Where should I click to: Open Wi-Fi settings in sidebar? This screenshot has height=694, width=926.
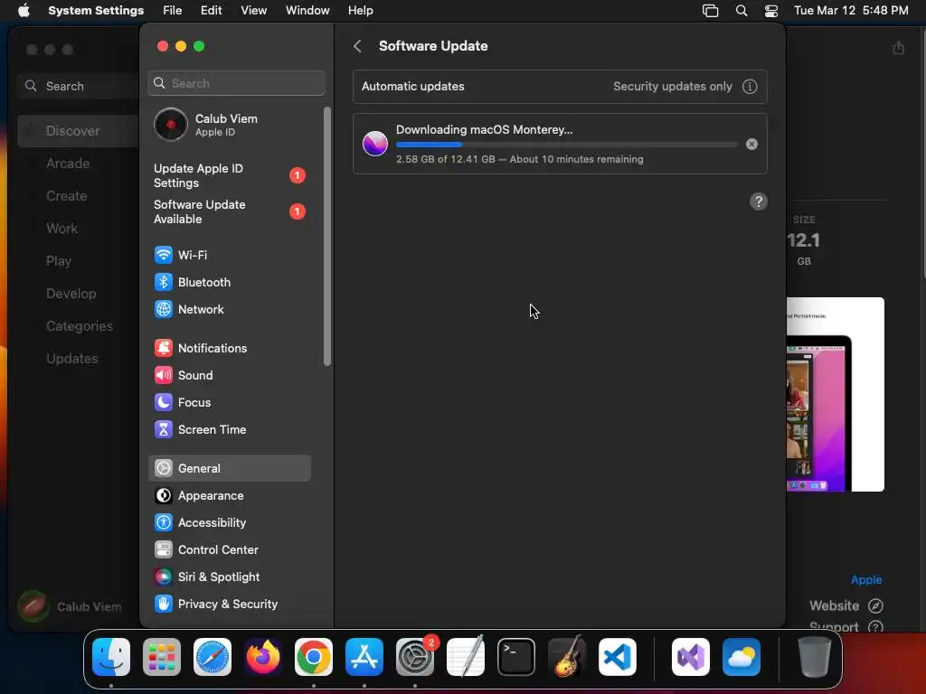229,255
